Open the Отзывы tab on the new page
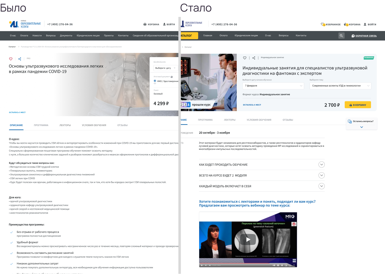The width and height of the screenshot is (385, 274). 288,120
